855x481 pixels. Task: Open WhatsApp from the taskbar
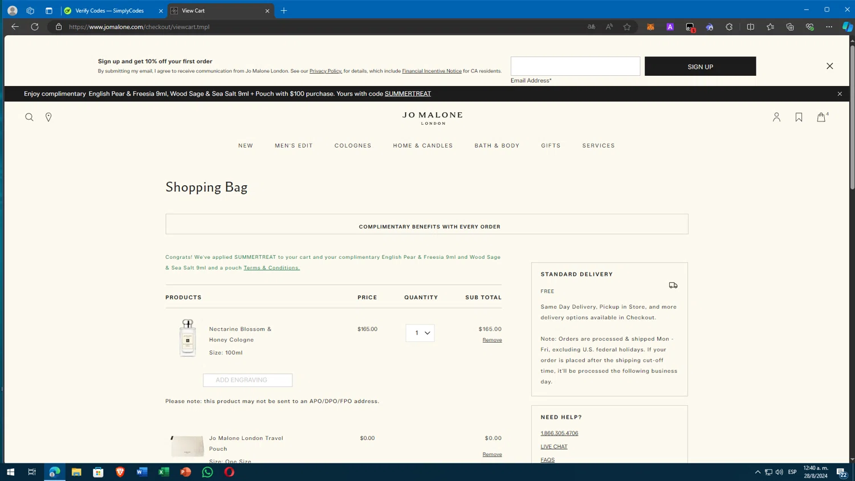(207, 472)
